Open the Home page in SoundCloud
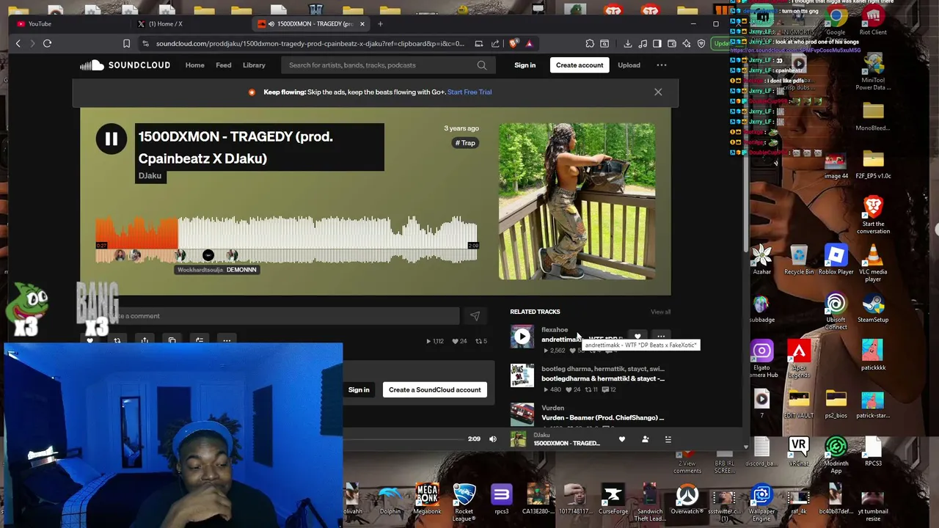939x528 pixels. pos(194,65)
